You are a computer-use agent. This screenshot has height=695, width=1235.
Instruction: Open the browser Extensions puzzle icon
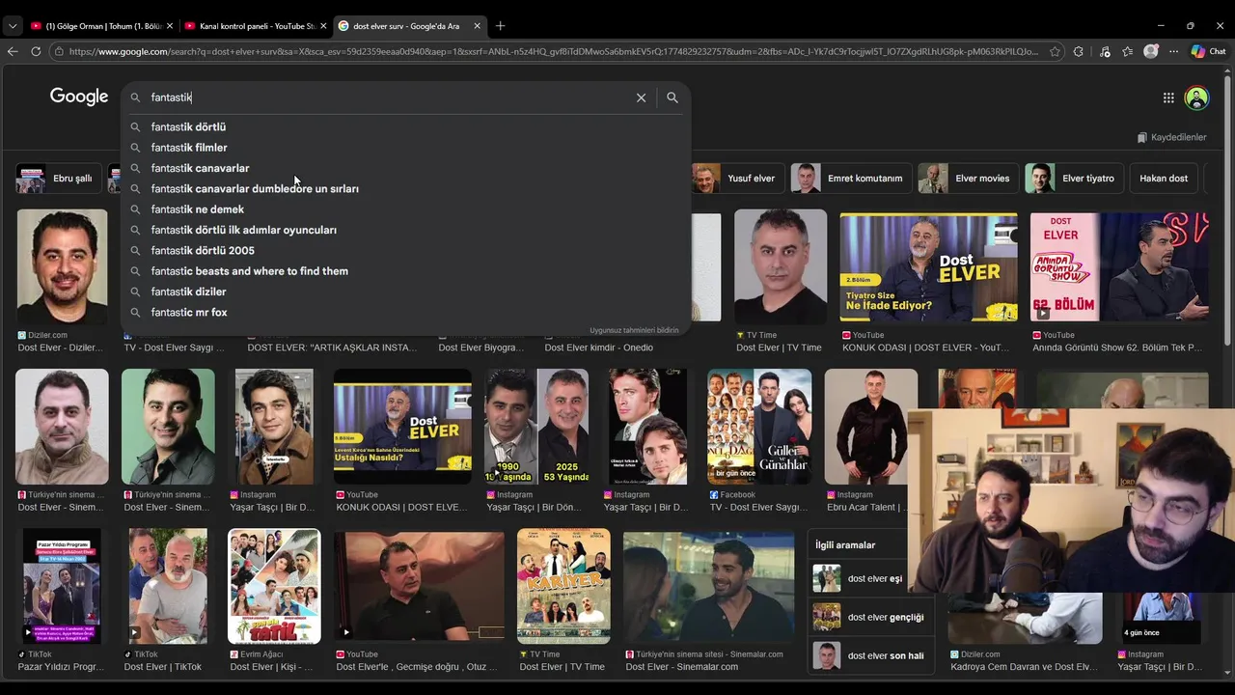[x=1079, y=51]
